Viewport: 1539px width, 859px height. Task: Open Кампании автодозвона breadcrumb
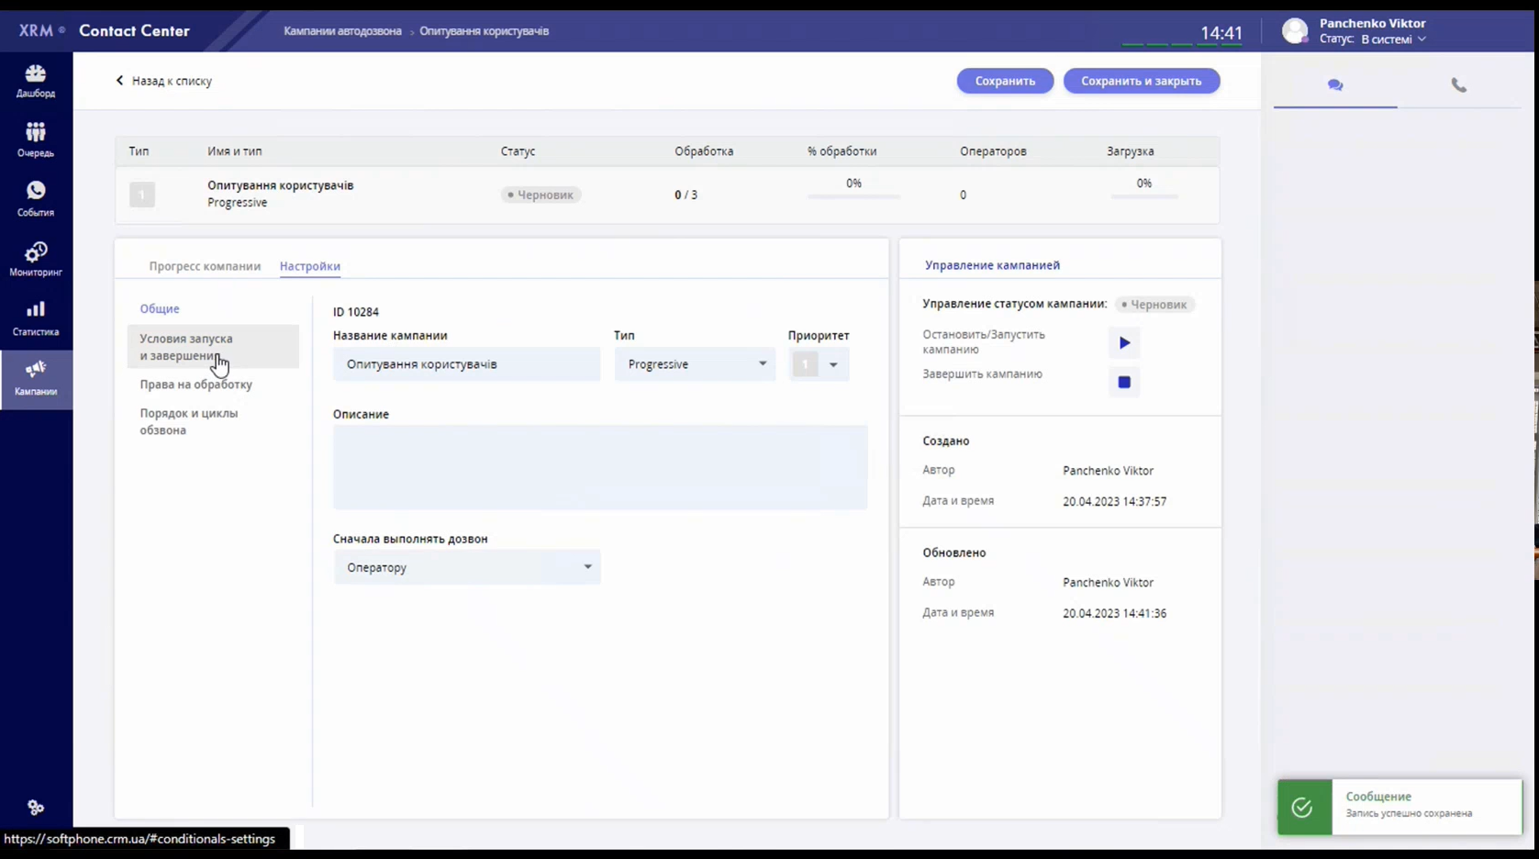coord(342,31)
